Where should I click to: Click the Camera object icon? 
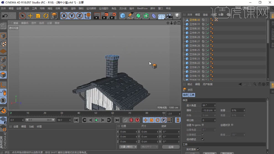click(x=169, y=16)
